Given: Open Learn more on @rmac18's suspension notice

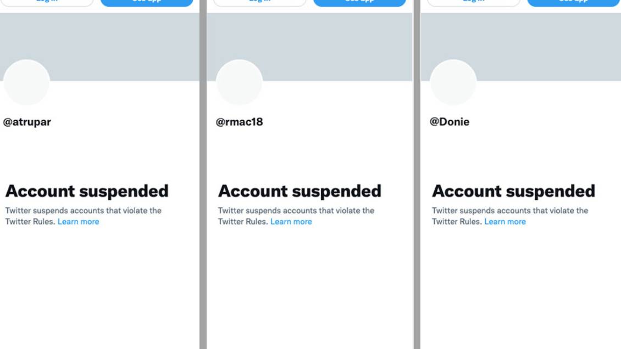Looking at the screenshot, I should click(291, 221).
